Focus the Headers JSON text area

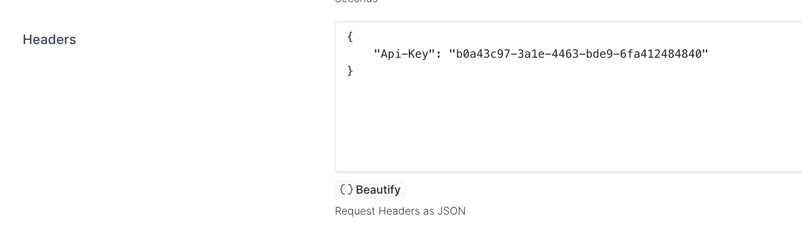[568, 121]
